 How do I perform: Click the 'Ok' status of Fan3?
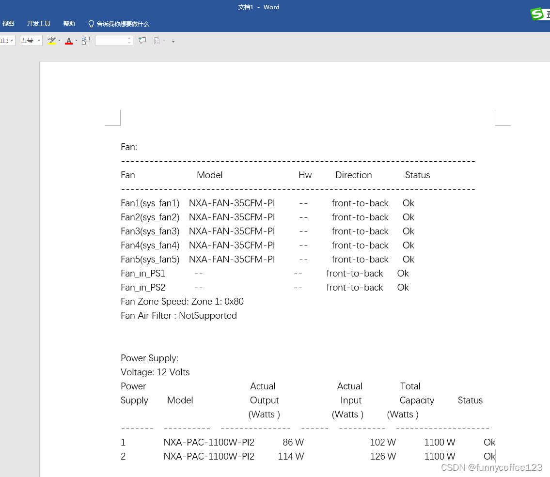click(x=409, y=231)
